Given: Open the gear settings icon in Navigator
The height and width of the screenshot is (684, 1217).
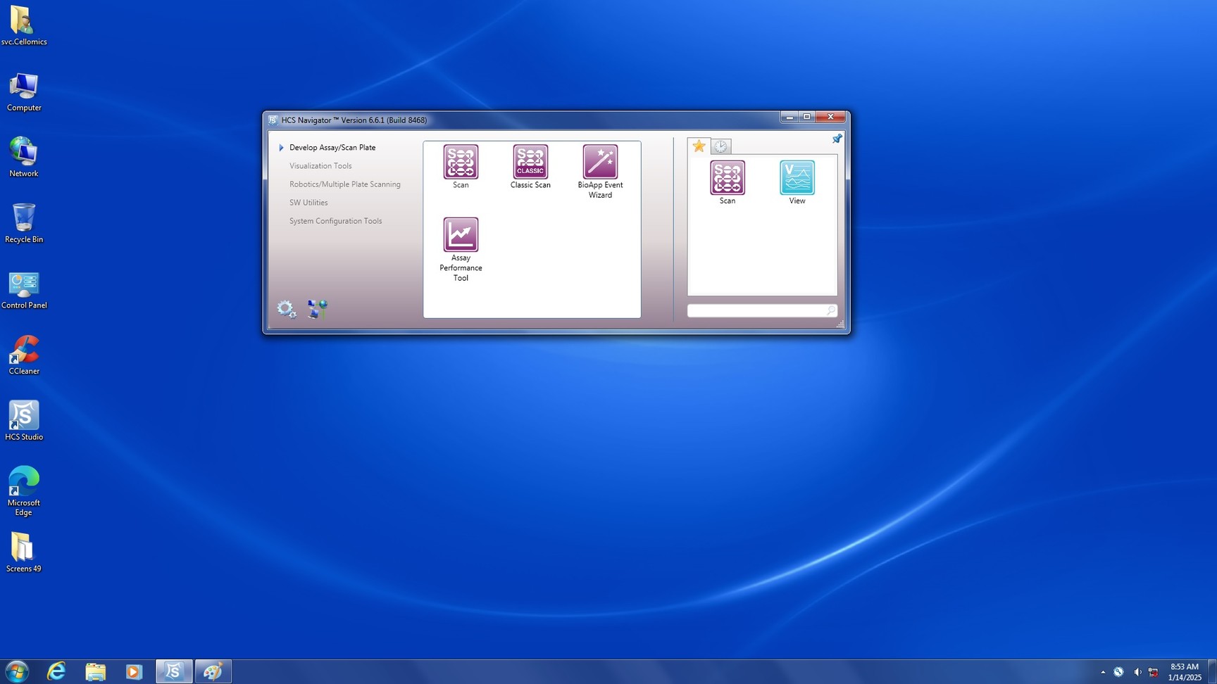Looking at the screenshot, I should [x=286, y=309].
